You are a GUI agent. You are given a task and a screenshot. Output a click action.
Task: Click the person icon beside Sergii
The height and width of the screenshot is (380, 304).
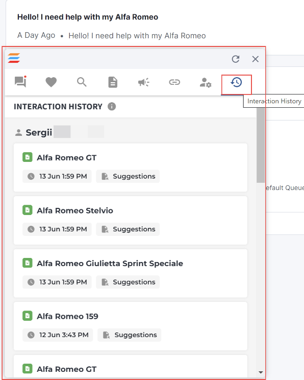point(19,133)
